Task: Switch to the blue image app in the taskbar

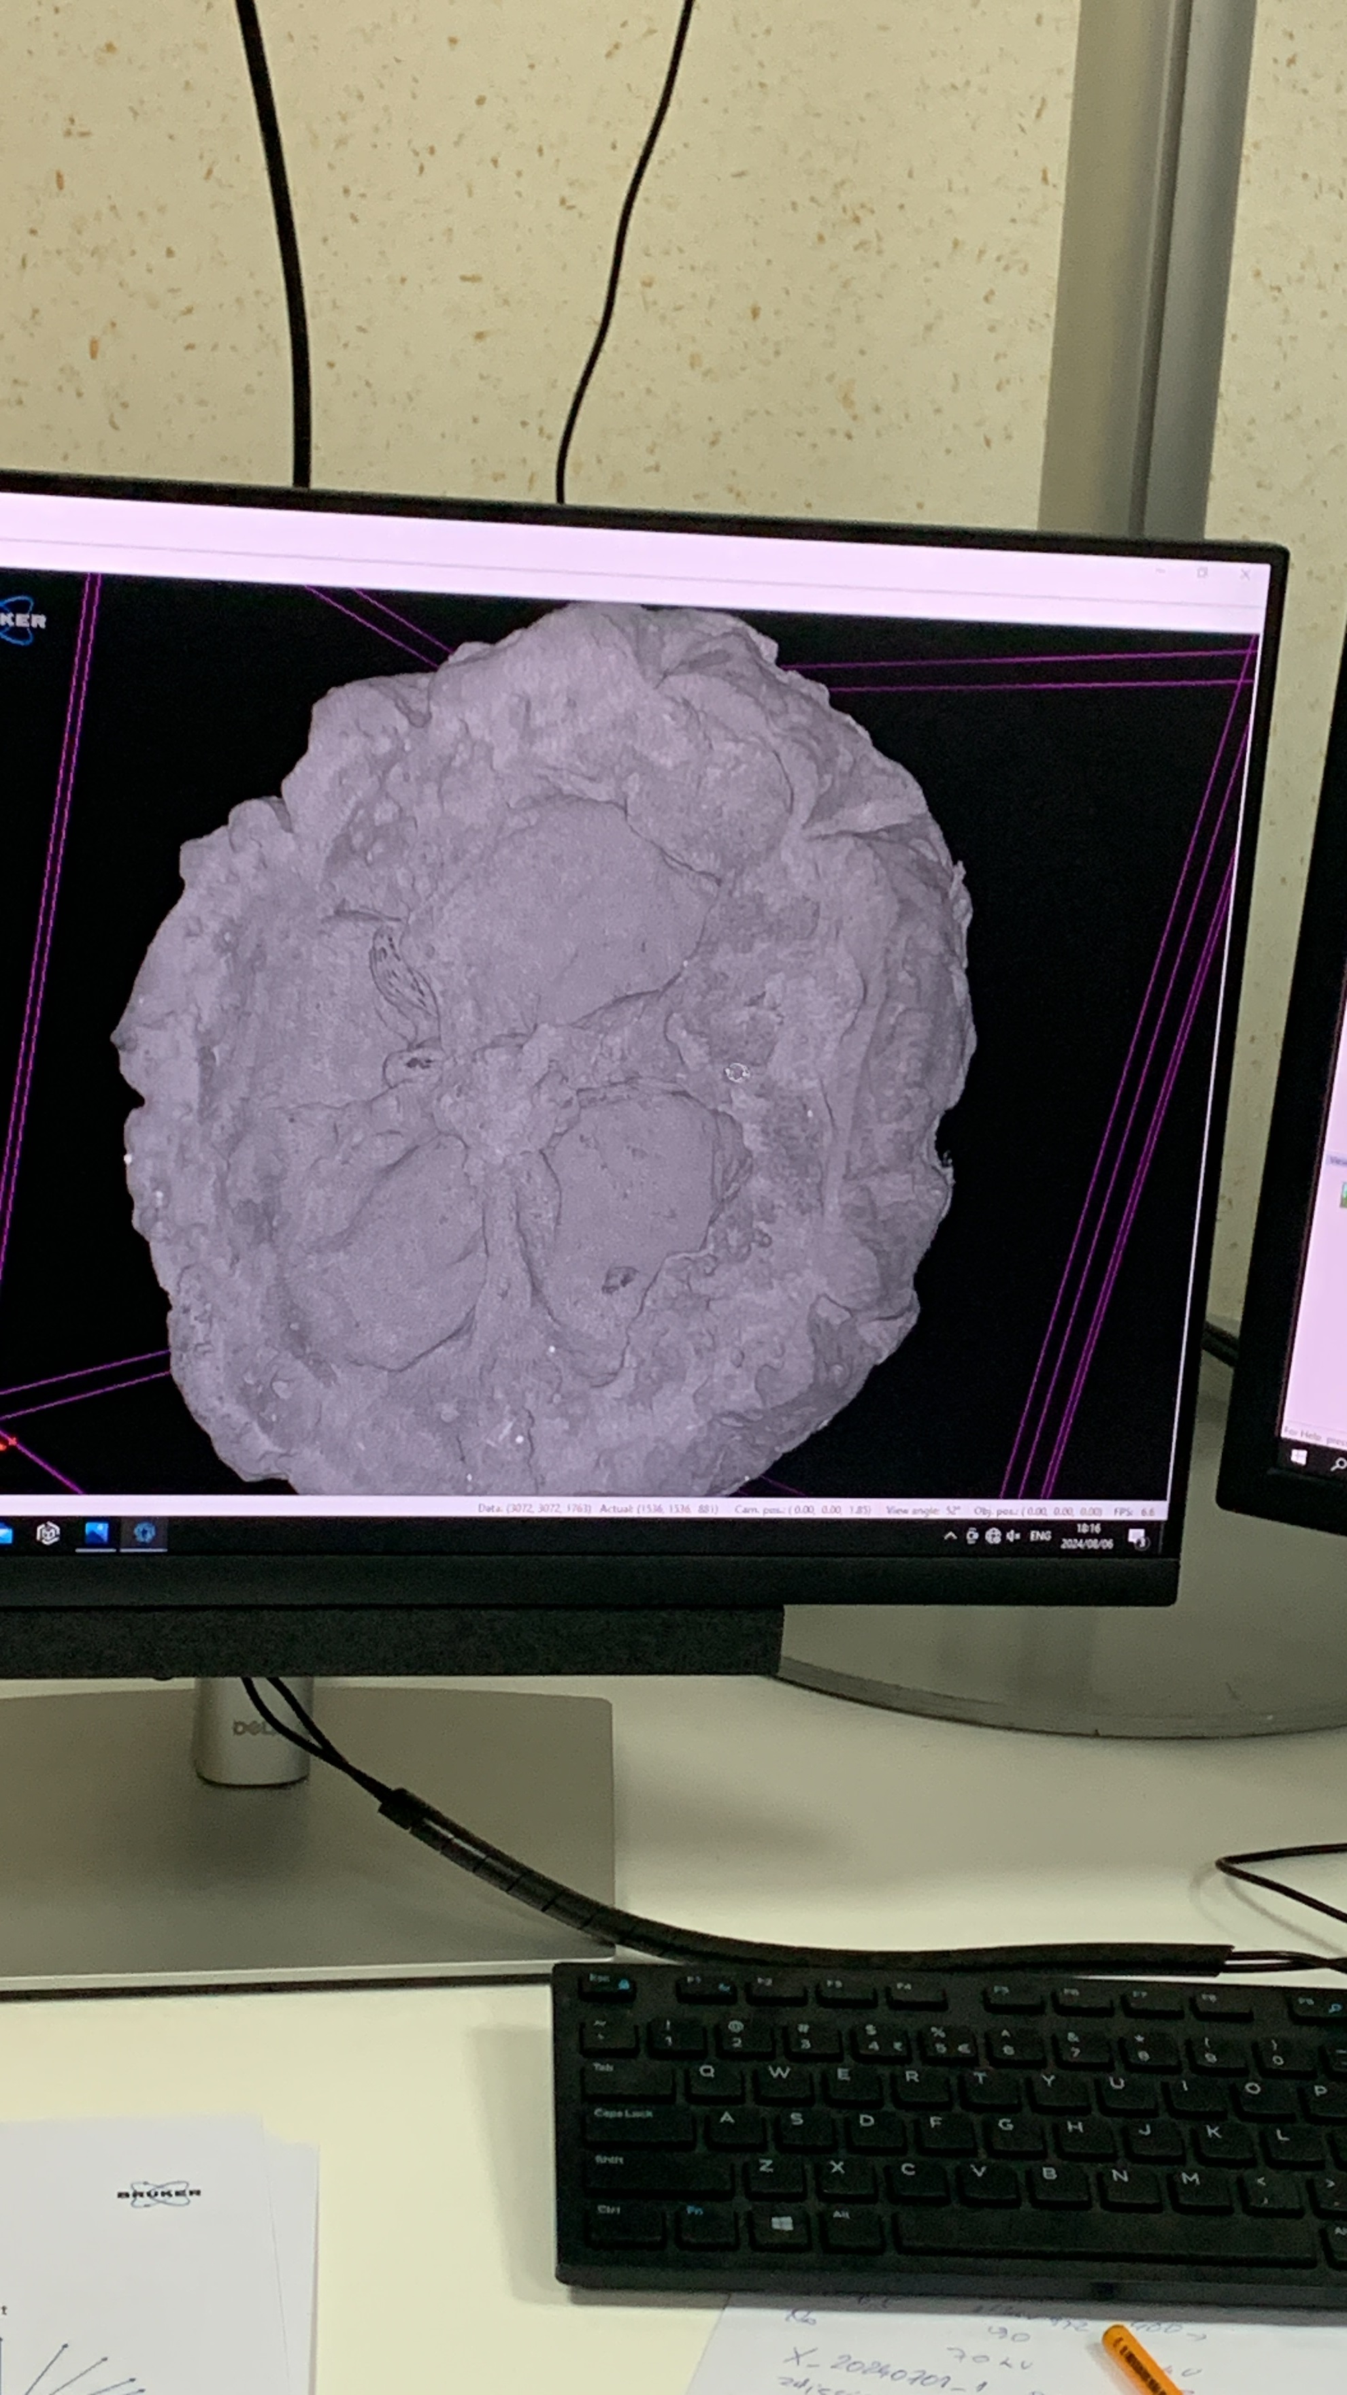Action: [96, 1533]
